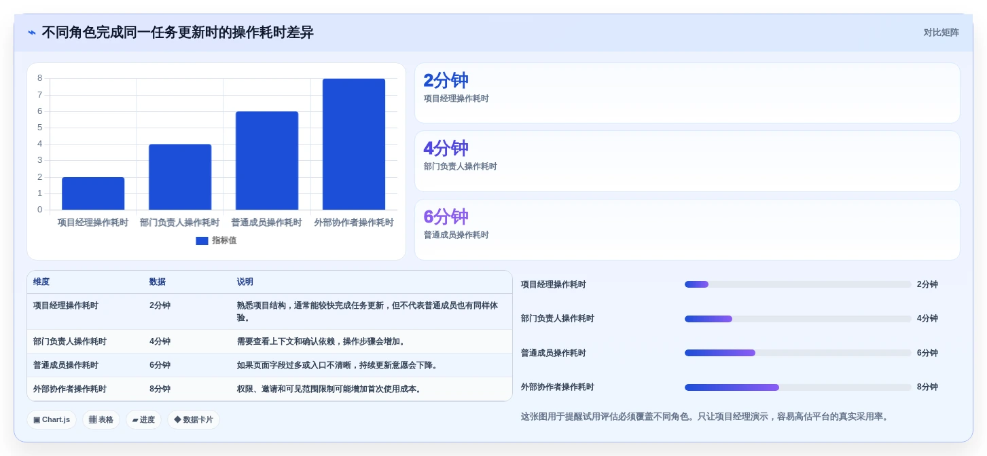Viewport: 987px width, 456px height.
Task: Click the 部门负责人操作耗时 bar in chart
Action: (180, 177)
